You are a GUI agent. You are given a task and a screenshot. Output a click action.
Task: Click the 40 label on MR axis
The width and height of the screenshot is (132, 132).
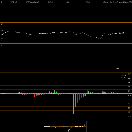[x=129, y=87]
